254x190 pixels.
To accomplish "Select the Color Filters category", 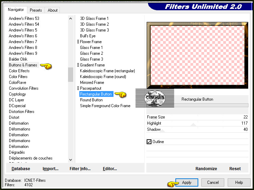I will pyautogui.click(x=18, y=77).
